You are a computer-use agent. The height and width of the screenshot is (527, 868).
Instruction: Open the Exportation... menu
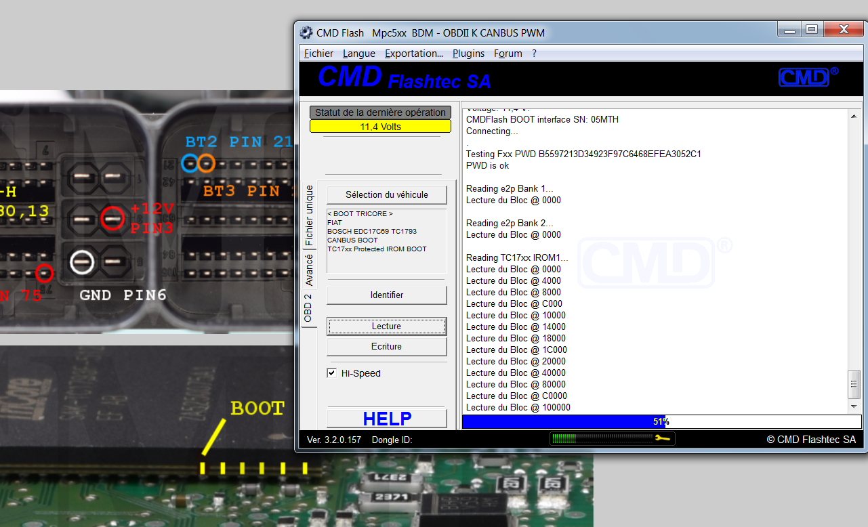[414, 54]
